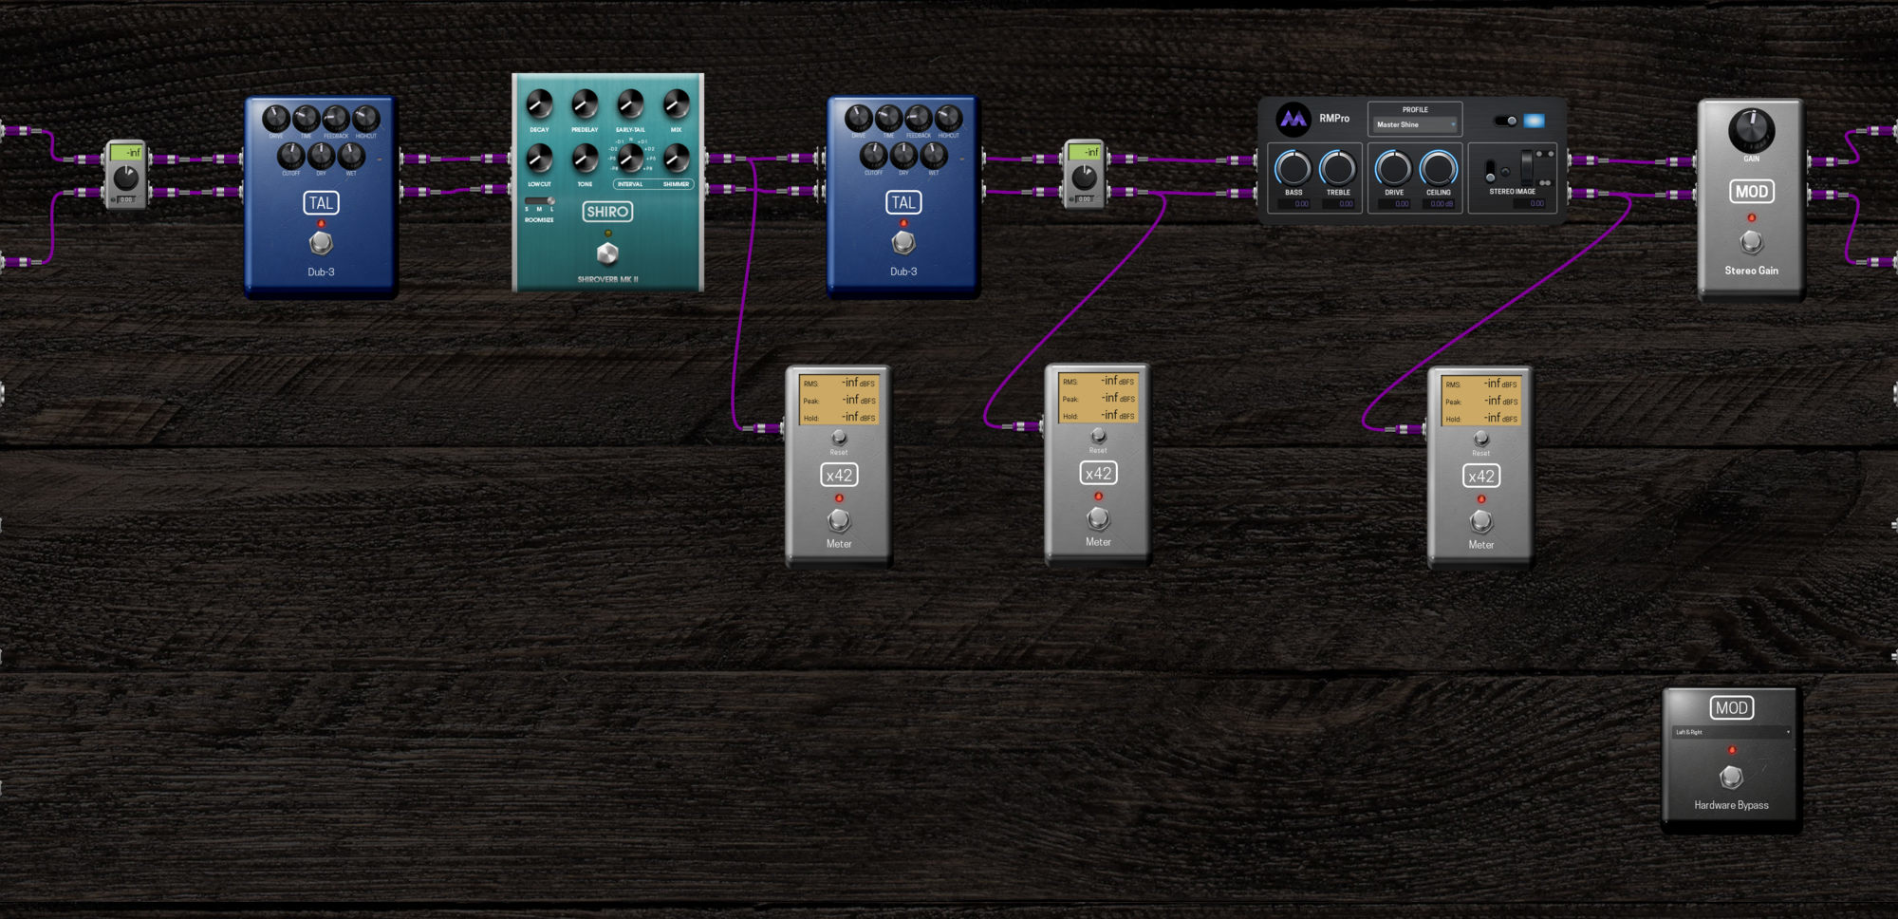Click the Shiroverb Predelay knob
The width and height of the screenshot is (1898, 919).
click(x=585, y=104)
